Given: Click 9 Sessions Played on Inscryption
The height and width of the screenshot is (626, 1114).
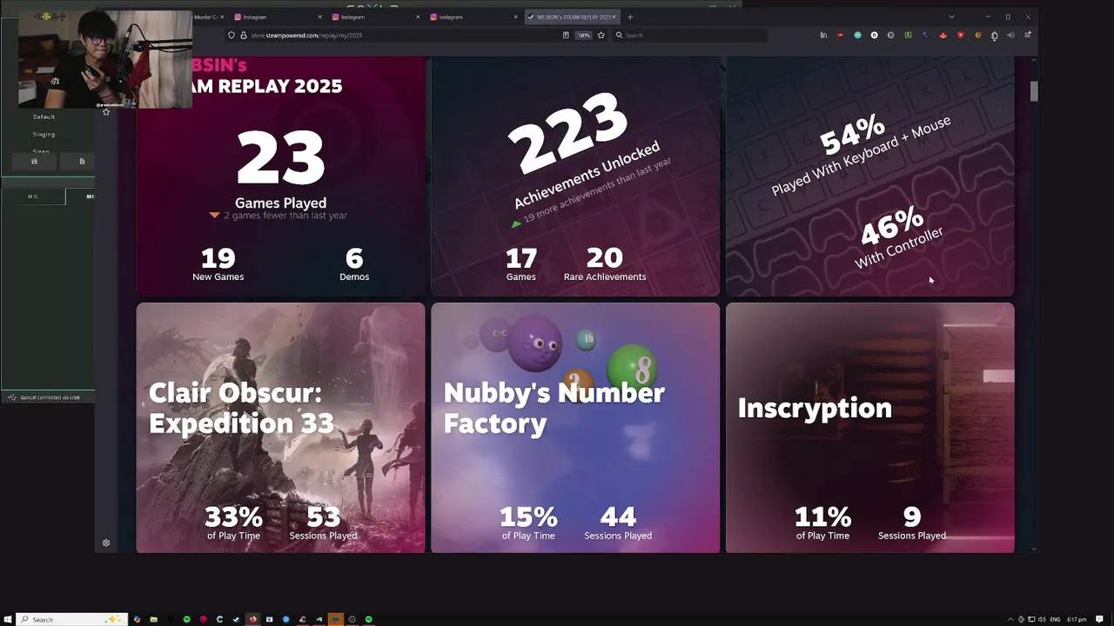Looking at the screenshot, I should pyautogui.click(x=912, y=523).
